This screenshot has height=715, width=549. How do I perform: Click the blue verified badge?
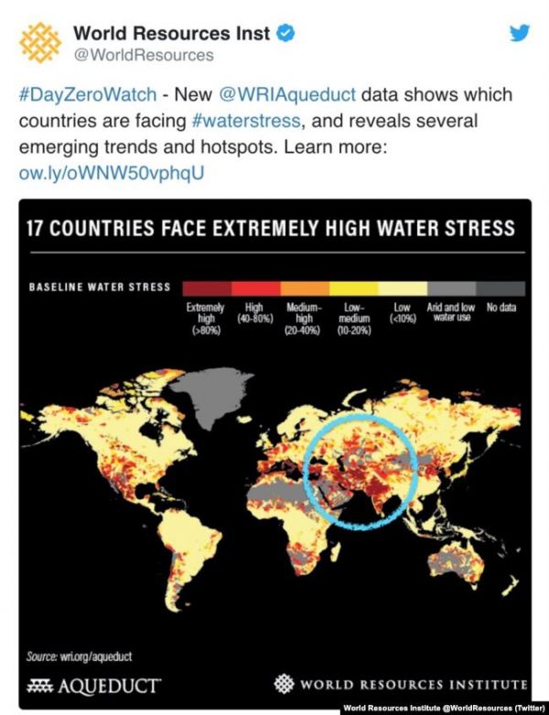(x=286, y=34)
